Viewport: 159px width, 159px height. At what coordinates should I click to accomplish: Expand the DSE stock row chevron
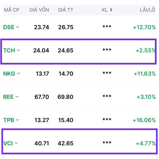point(17,27)
